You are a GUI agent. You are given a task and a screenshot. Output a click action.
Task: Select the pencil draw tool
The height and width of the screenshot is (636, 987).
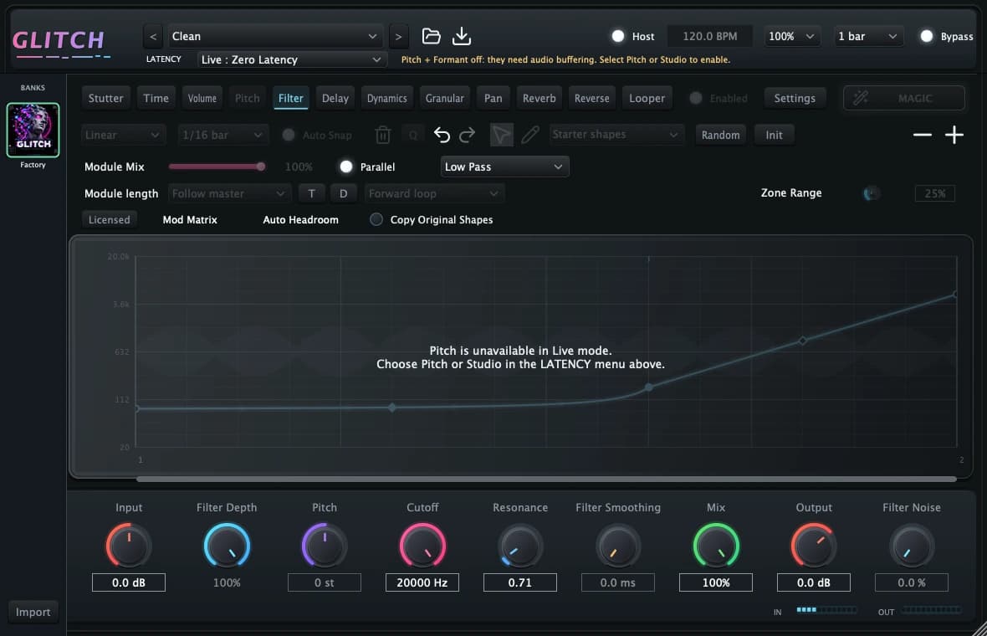[530, 134]
